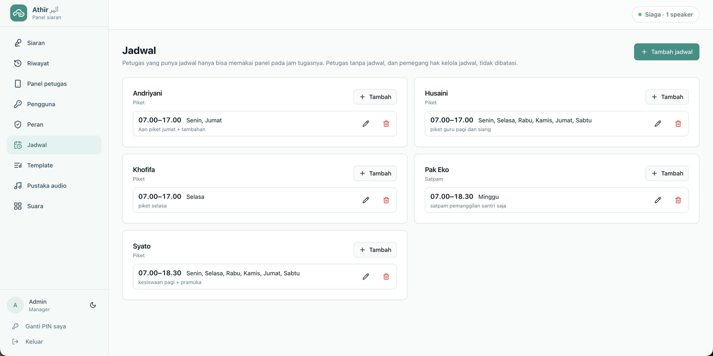713x356 pixels.
Task: Click the name Andriyani
Action: [x=148, y=93]
